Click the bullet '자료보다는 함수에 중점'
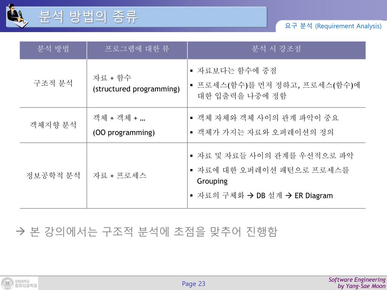 (x=233, y=71)
